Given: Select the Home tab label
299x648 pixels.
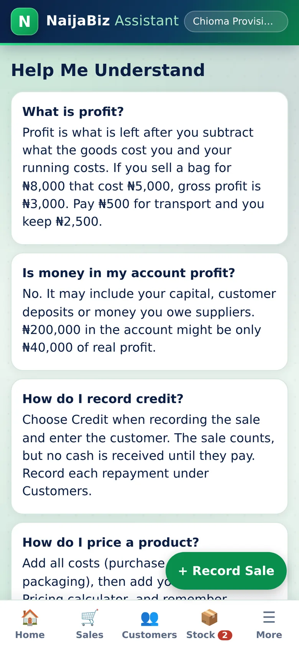Looking at the screenshot, I should tap(30, 635).
